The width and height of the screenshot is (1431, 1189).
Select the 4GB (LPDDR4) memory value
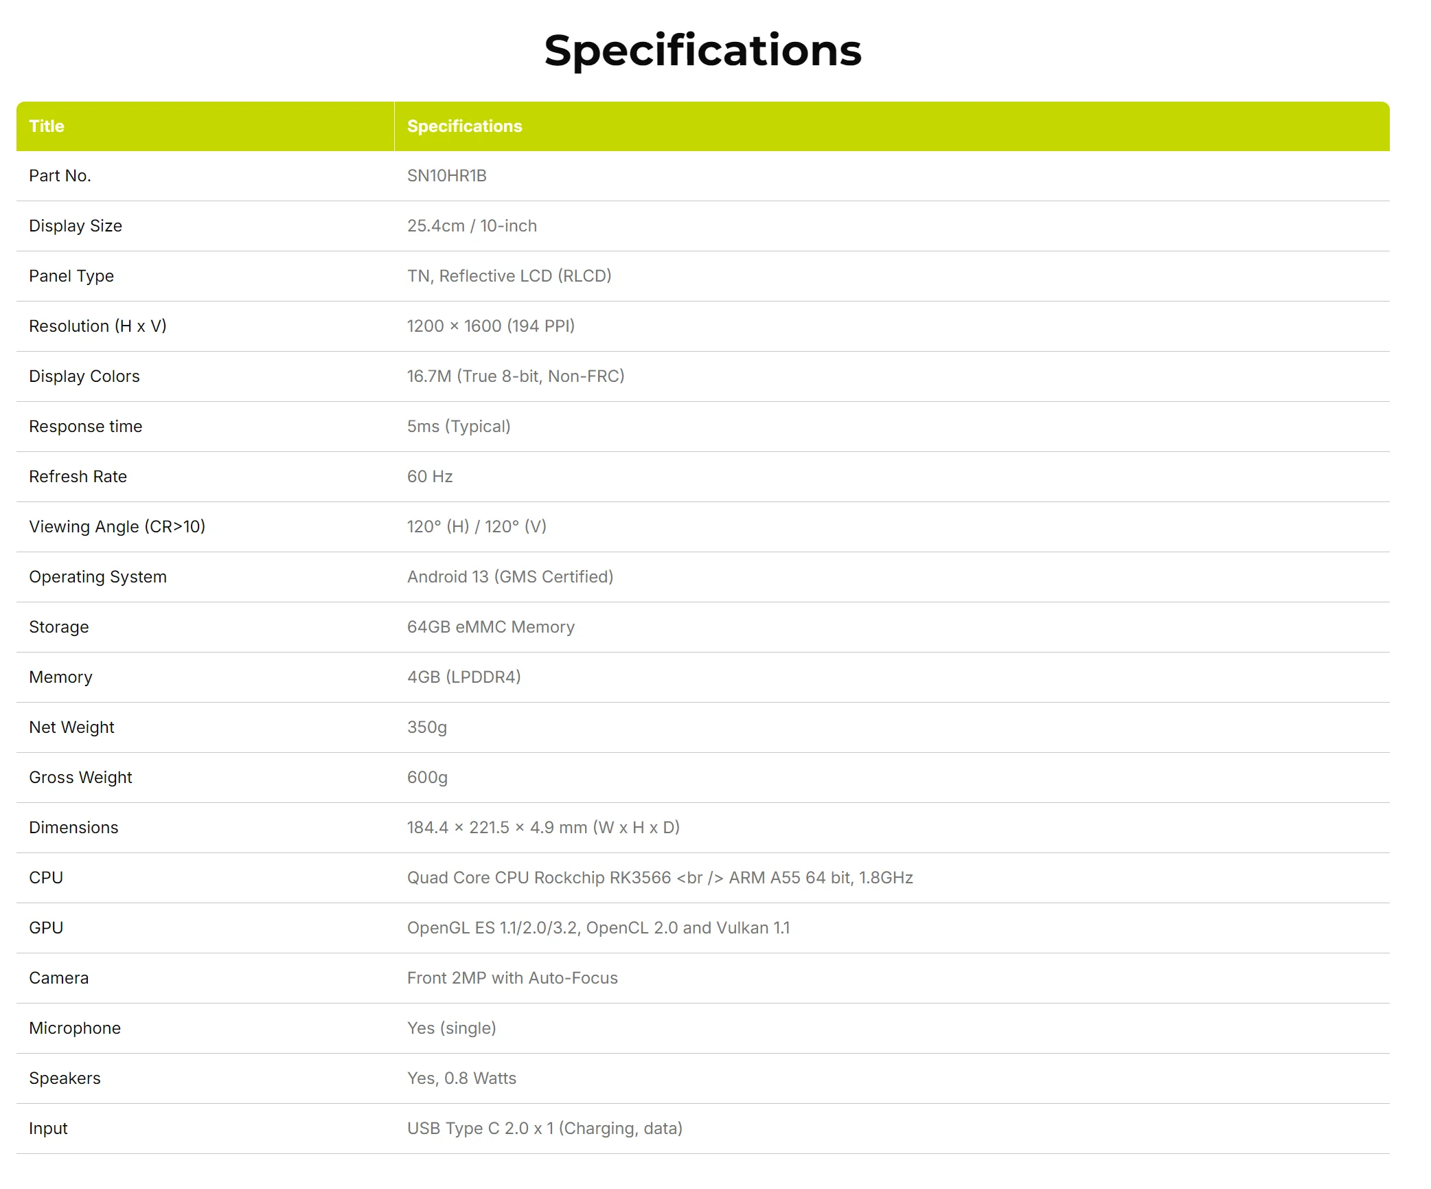(464, 677)
